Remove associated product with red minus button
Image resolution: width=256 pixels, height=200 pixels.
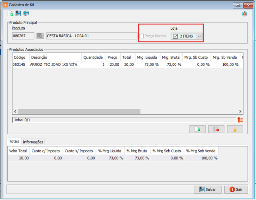(x=216, y=129)
